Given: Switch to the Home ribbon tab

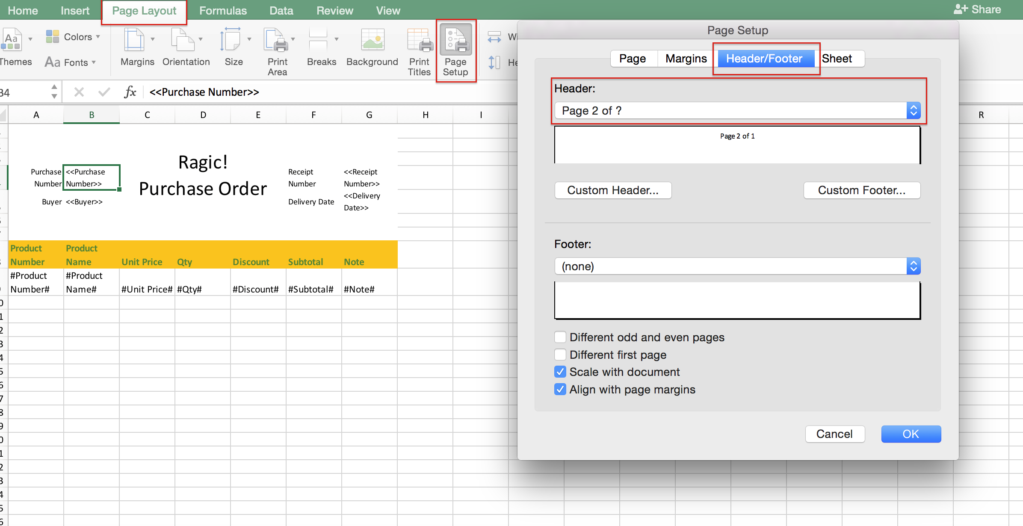Looking at the screenshot, I should pos(23,10).
